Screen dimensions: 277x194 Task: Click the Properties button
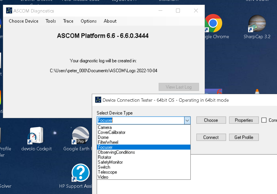[244, 120]
